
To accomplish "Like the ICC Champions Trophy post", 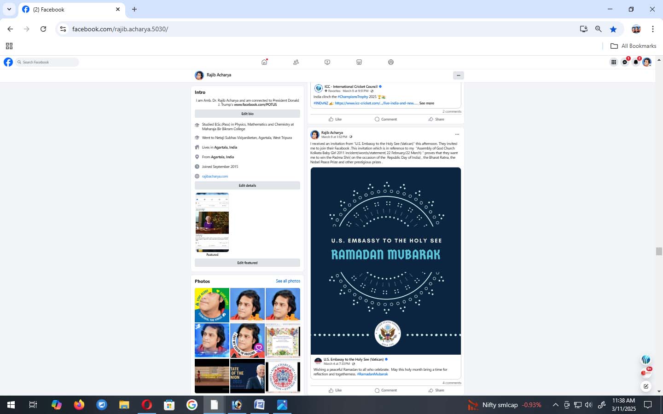I will click(335, 119).
